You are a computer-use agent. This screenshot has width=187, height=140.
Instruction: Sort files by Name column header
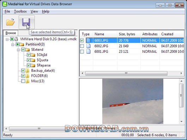[x=105, y=34]
